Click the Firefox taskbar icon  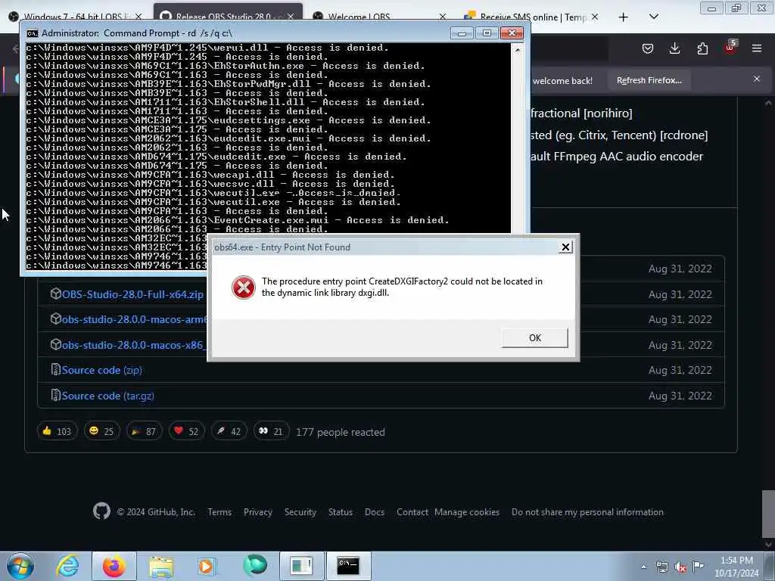[x=114, y=566]
